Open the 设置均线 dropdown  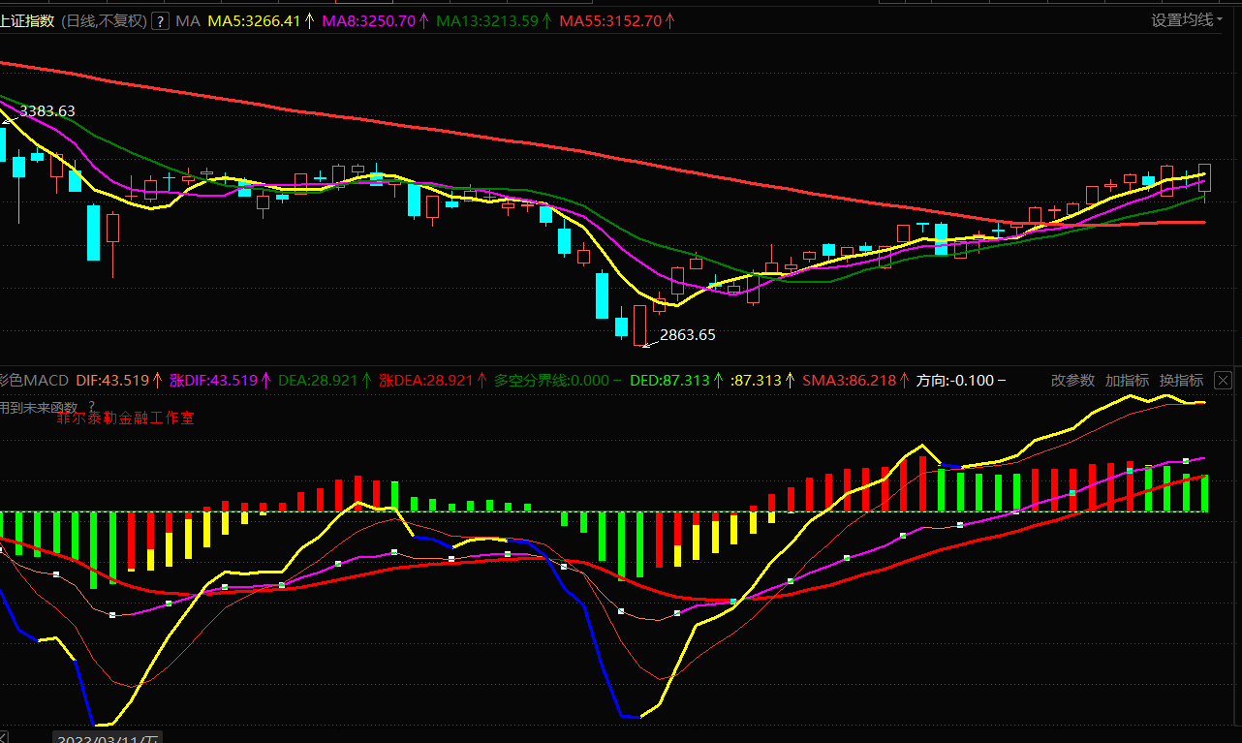[x=1186, y=20]
